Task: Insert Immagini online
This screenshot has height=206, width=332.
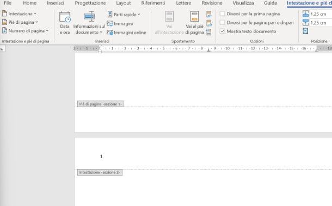Action: (x=126, y=33)
